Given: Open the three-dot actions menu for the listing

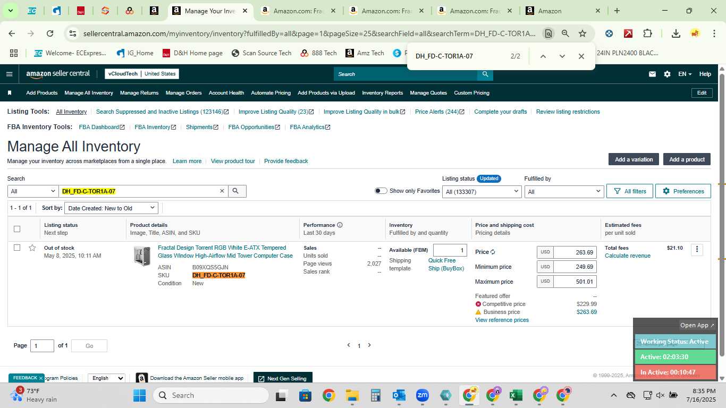Looking at the screenshot, I should (x=697, y=250).
